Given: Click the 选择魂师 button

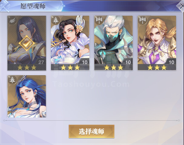Looking at the screenshot, I should (x=92, y=131).
